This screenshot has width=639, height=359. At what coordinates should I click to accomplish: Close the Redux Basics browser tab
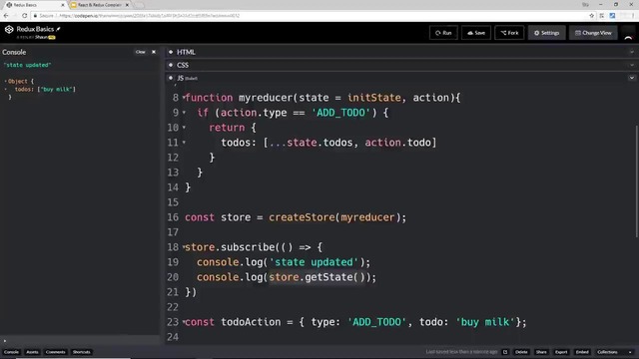click(63, 5)
